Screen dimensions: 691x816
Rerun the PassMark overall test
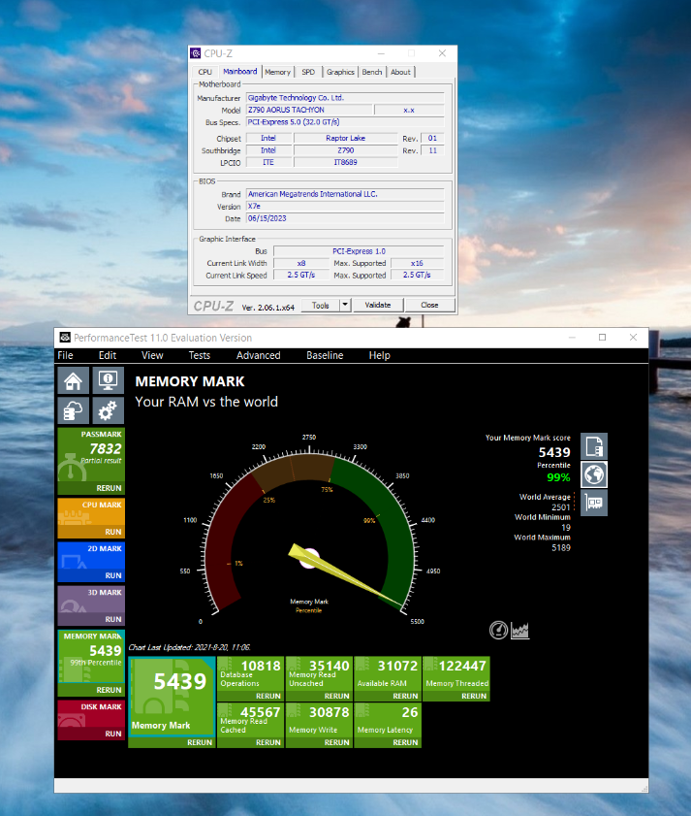click(x=109, y=488)
